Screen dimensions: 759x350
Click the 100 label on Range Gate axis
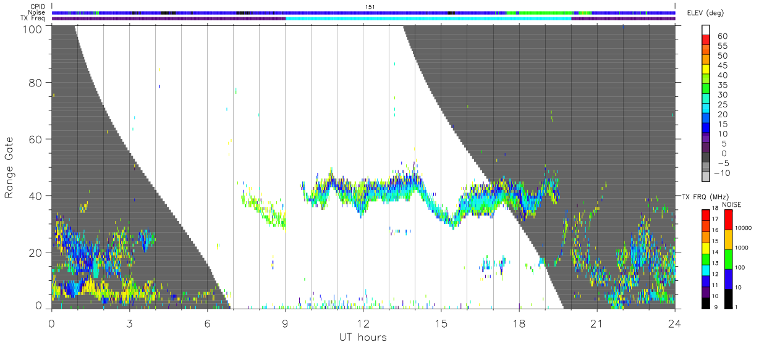click(33, 29)
